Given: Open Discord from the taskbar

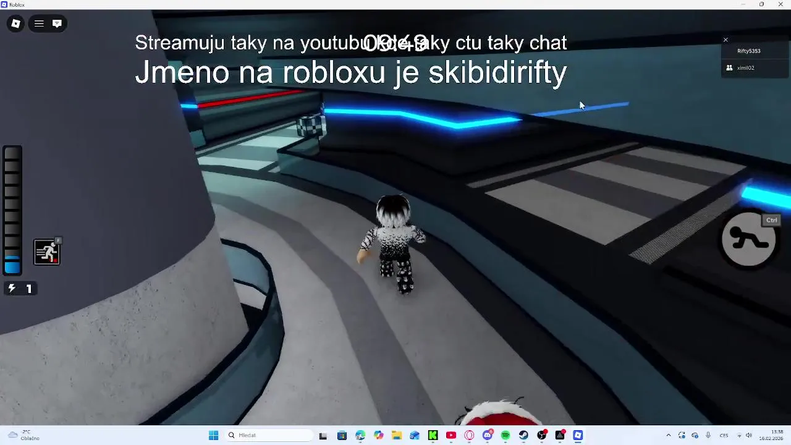Looking at the screenshot, I should click(x=488, y=436).
